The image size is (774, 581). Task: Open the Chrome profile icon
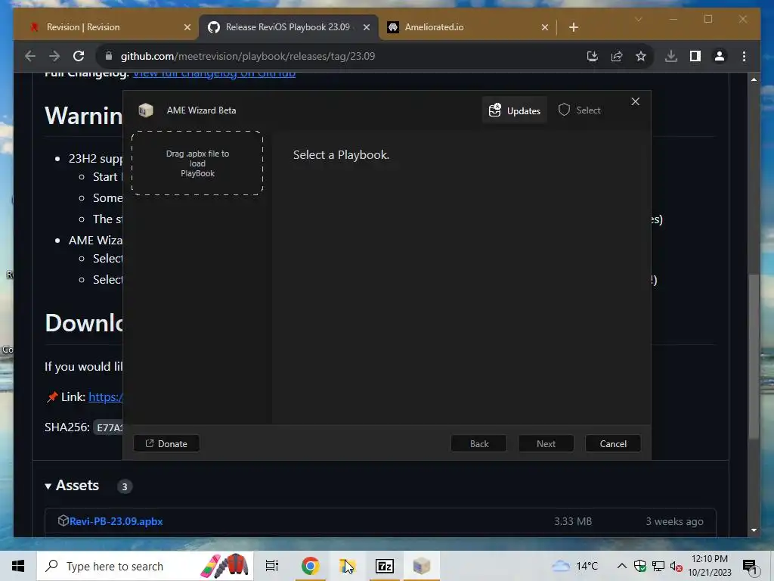click(720, 56)
